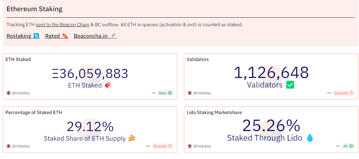
Task: Click the "Percentage of Staked ETH" card title
Action: (x=34, y=112)
